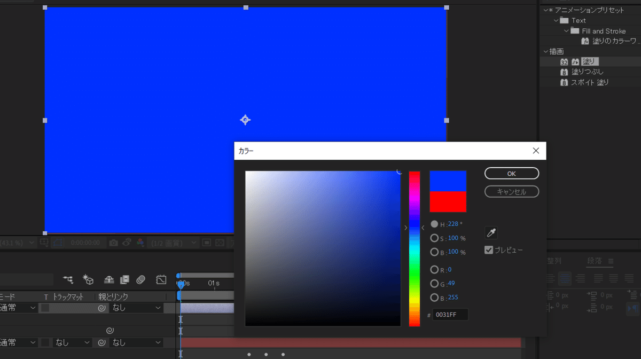Click the show snapshot eye icon
This screenshot has height=359, width=641.
[127, 243]
